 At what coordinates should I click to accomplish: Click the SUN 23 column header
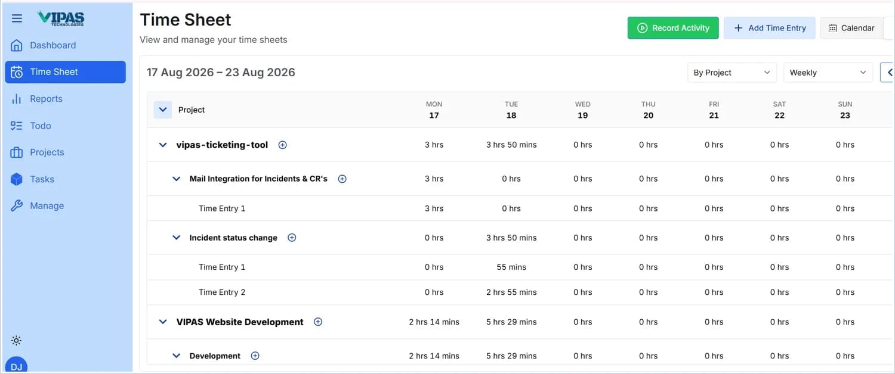tap(845, 110)
